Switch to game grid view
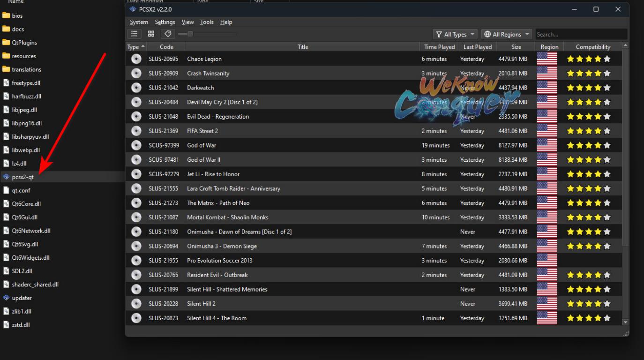Screen dimensions: 644x360 coord(151,34)
